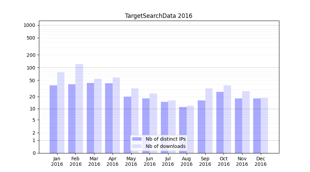Click the Nov 2016 downloads bar

coord(246,122)
